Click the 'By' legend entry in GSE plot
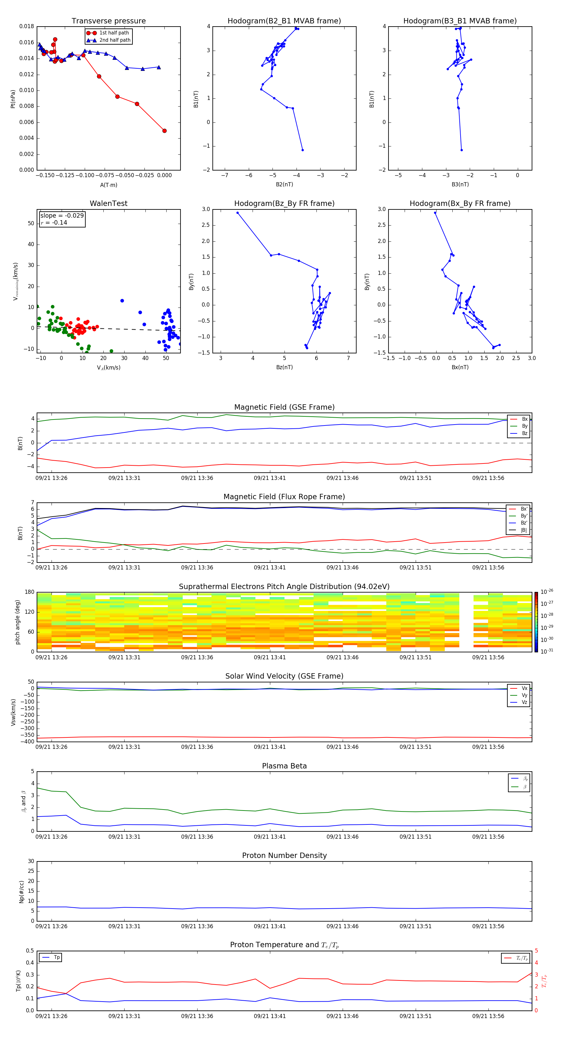 tap(519, 426)
